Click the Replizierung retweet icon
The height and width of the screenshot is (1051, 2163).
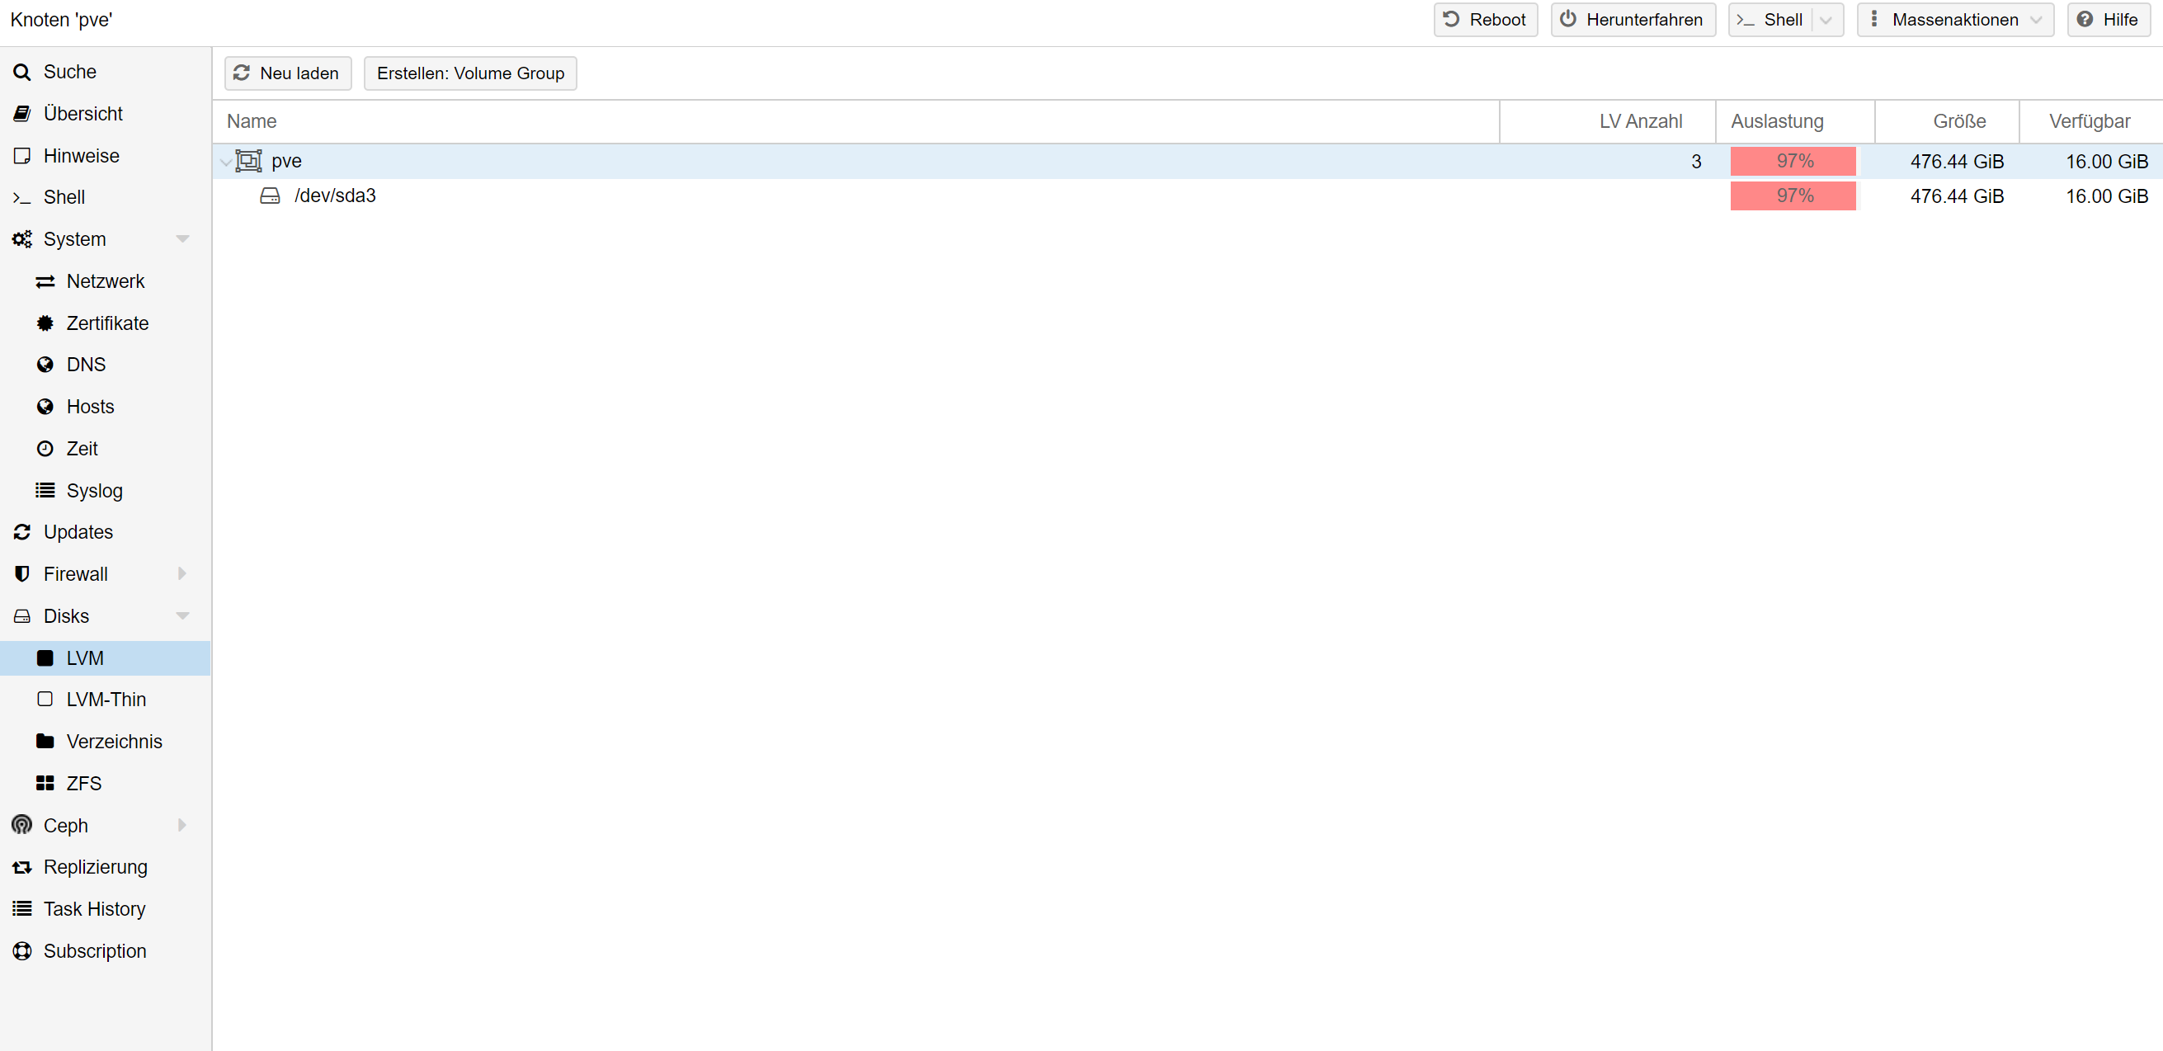click(x=21, y=867)
